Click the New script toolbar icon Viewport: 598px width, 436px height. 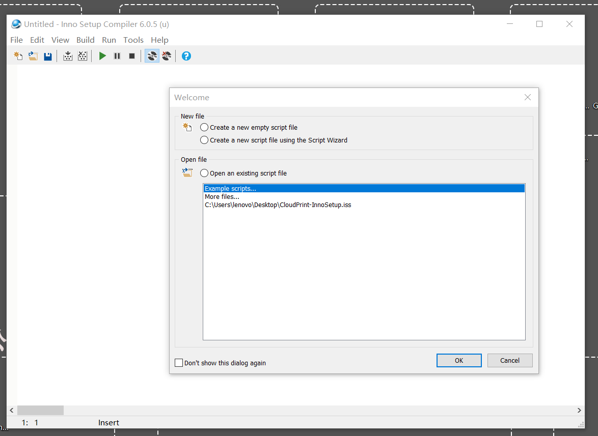(x=18, y=56)
